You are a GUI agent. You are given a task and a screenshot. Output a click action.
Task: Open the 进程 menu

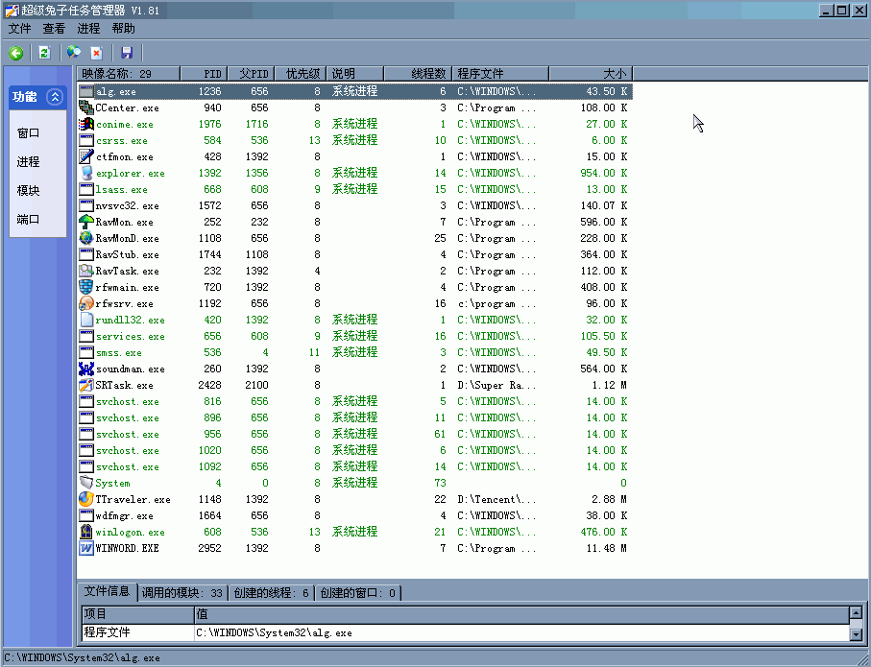(88, 29)
